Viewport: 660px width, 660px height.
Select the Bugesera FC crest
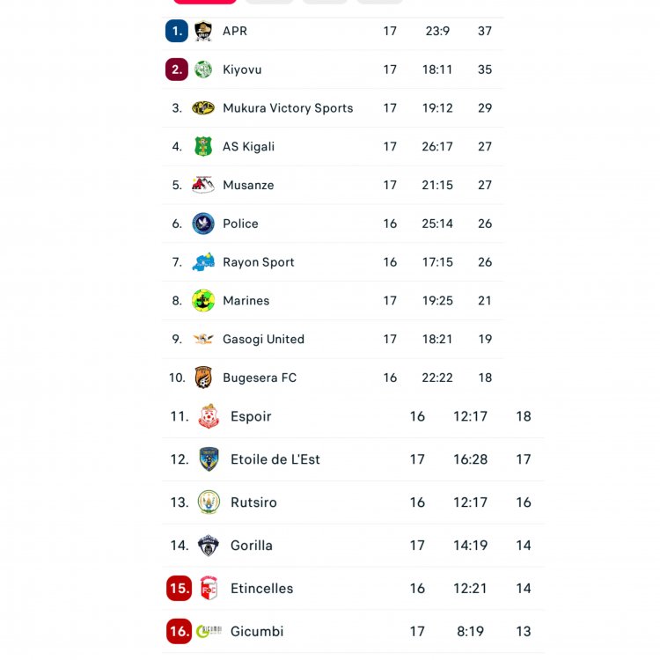click(203, 378)
